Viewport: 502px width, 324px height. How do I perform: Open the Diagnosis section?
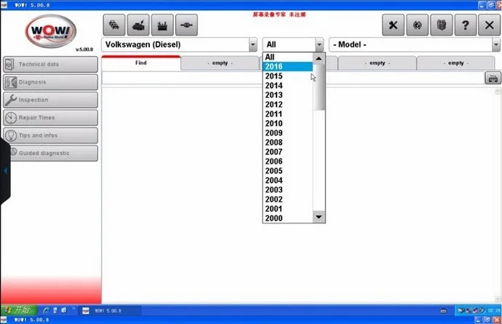[51, 82]
